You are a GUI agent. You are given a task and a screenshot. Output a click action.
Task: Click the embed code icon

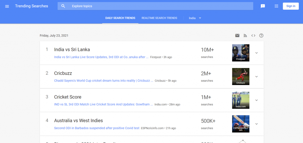tap(253, 36)
